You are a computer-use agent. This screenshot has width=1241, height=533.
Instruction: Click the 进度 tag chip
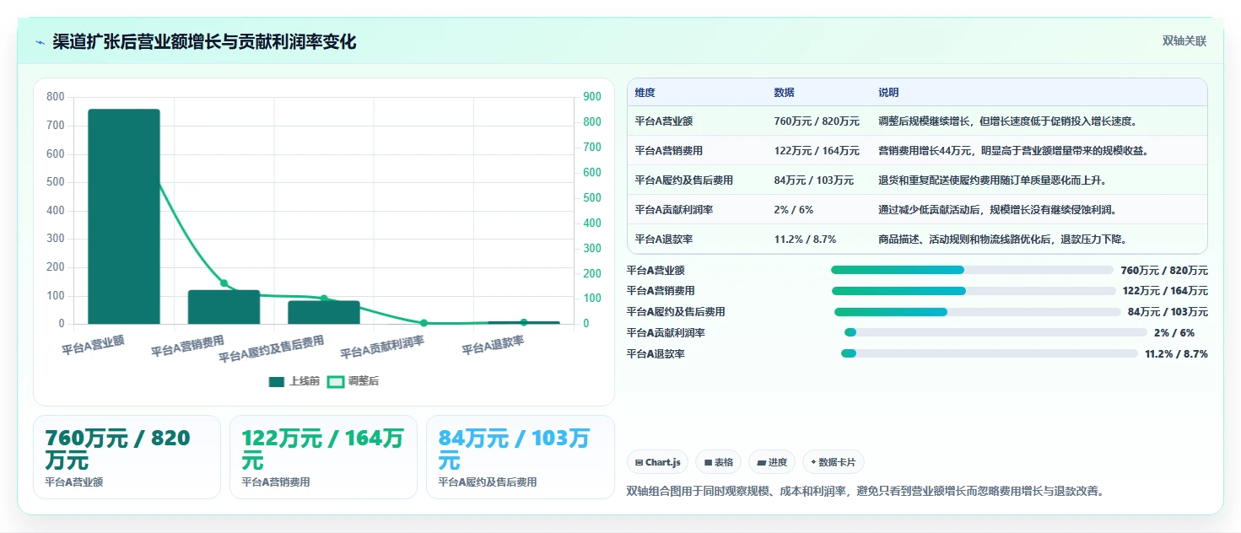pyautogui.click(x=772, y=462)
